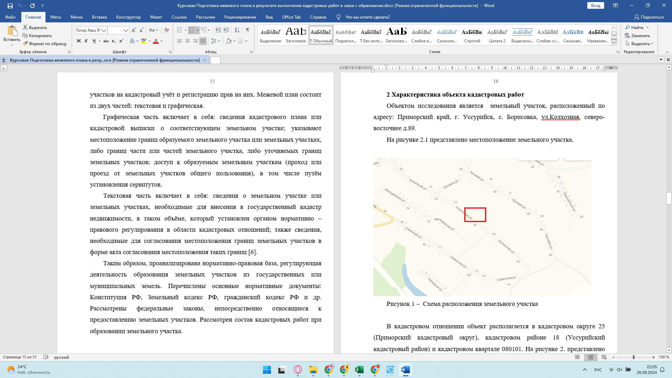Toggle subscript formatting
This screenshot has height=378, width=672.
tap(114, 41)
